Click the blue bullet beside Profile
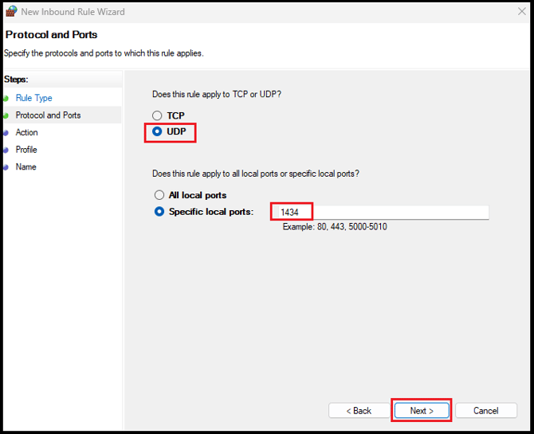This screenshot has height=434, width=534. coord(6,150)
